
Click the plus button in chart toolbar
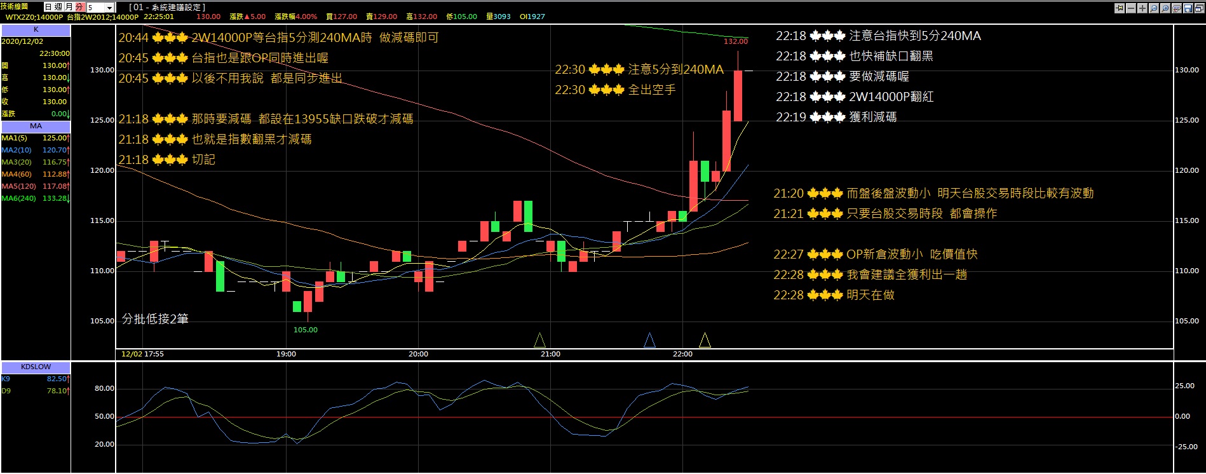[x=1142, y=8]
